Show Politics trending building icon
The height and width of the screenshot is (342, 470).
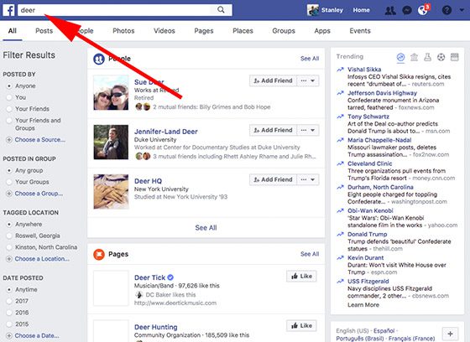point(415,57)
